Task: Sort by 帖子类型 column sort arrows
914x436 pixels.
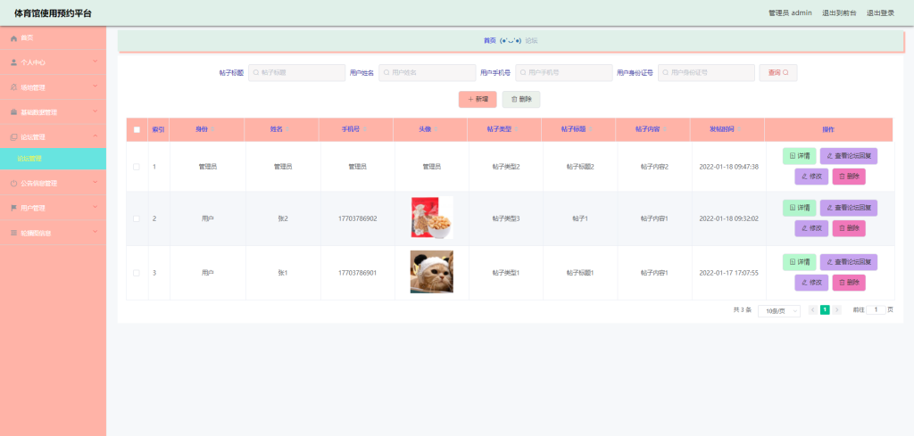Action: [516, 129]
